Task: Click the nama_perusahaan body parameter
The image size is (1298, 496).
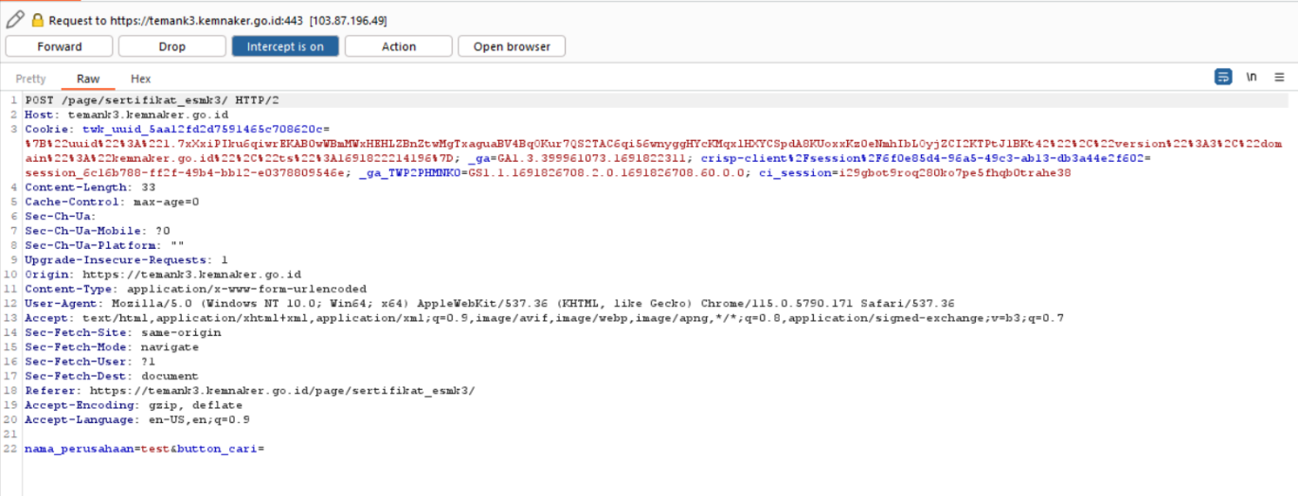Action: tap(80, 448)
